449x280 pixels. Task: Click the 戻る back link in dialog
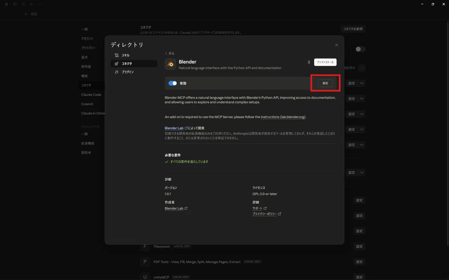[169, 53]
